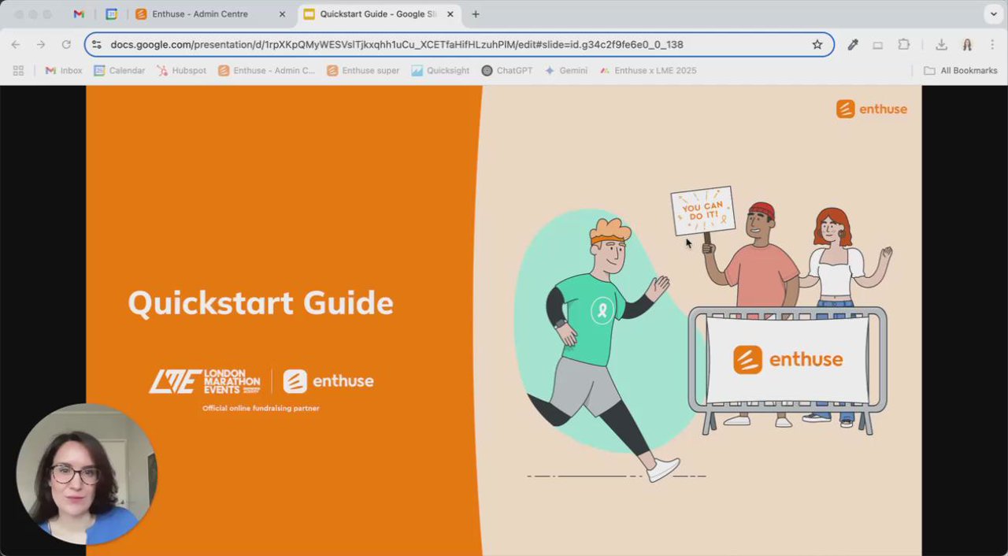This screenshot has width=1008, height=556.
Task: Expand the tab search dropdown
Action: pyautogui.click(x=994, y=14)
